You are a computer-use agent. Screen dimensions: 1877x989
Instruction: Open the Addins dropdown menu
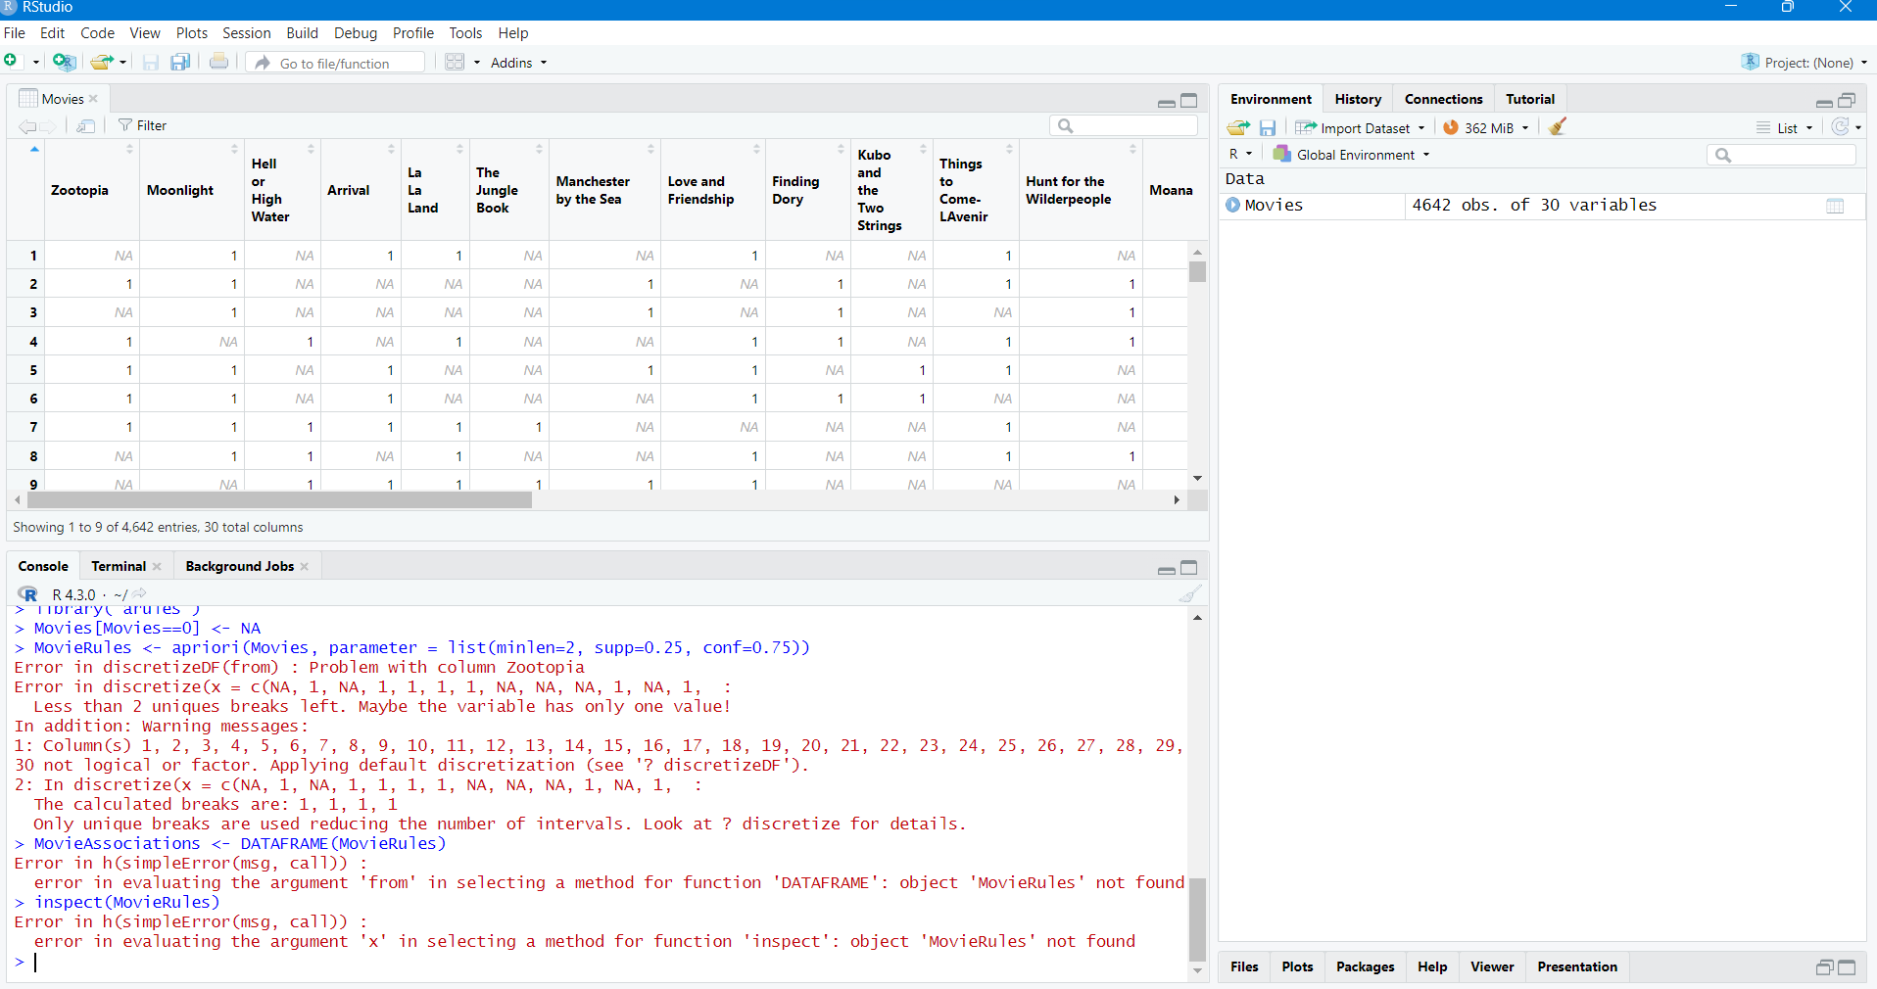pyautogui.click(x=518, y=63)
